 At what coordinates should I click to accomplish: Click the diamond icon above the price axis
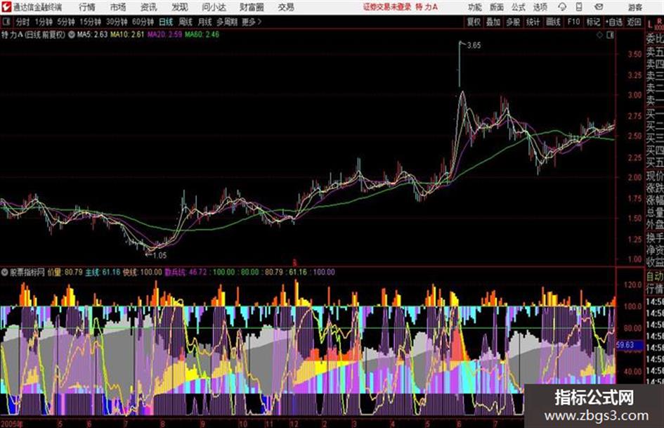click(599, 35)
